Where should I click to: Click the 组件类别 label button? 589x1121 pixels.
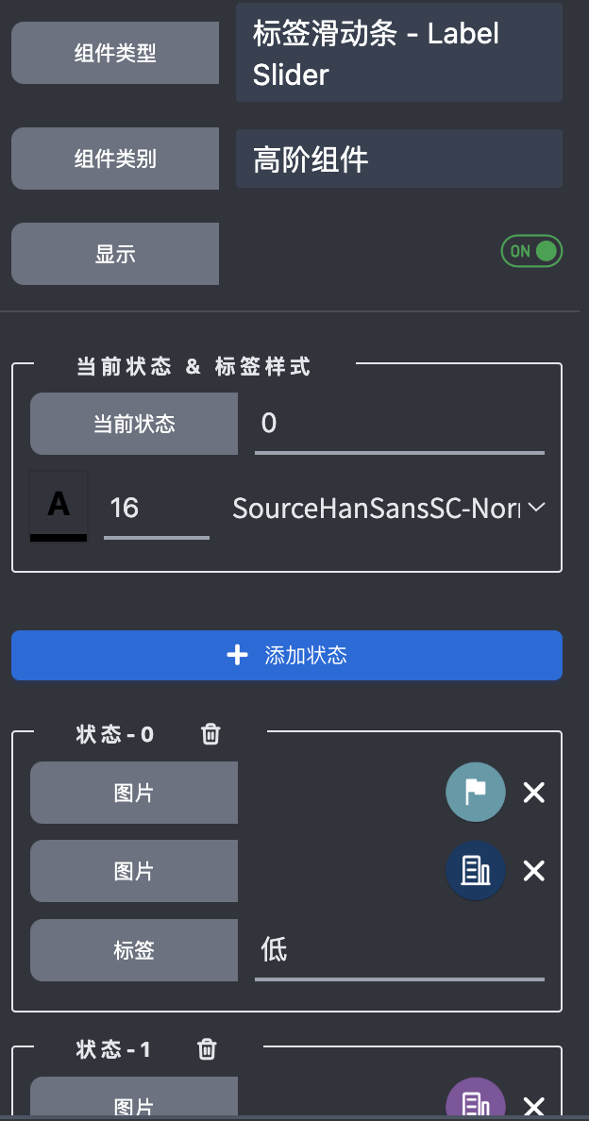(x=114, y=159)
